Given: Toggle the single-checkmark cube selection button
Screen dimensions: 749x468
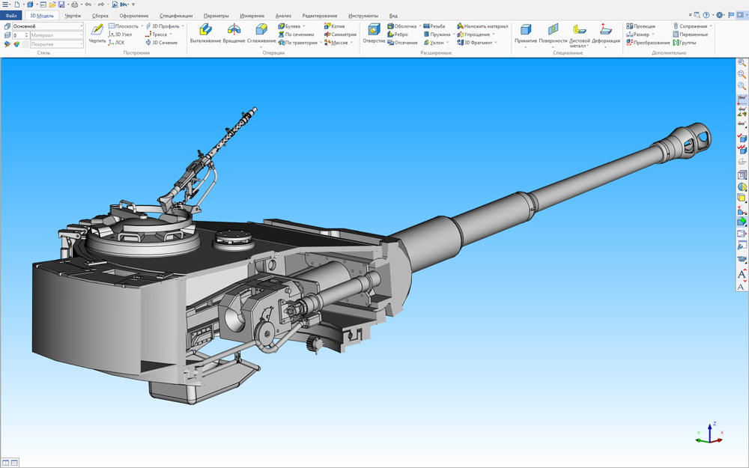Looking at the screenshot, I should pos(742,138).
